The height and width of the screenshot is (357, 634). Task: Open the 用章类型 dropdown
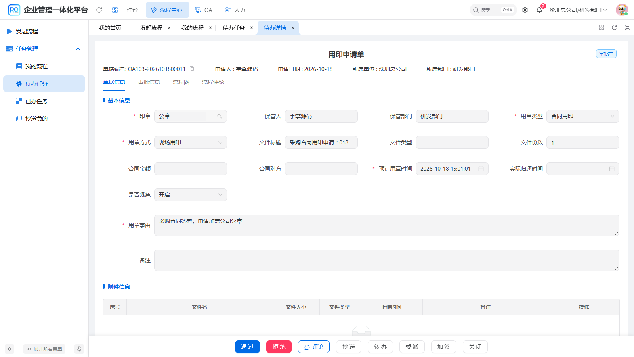[x=582, y=116]
